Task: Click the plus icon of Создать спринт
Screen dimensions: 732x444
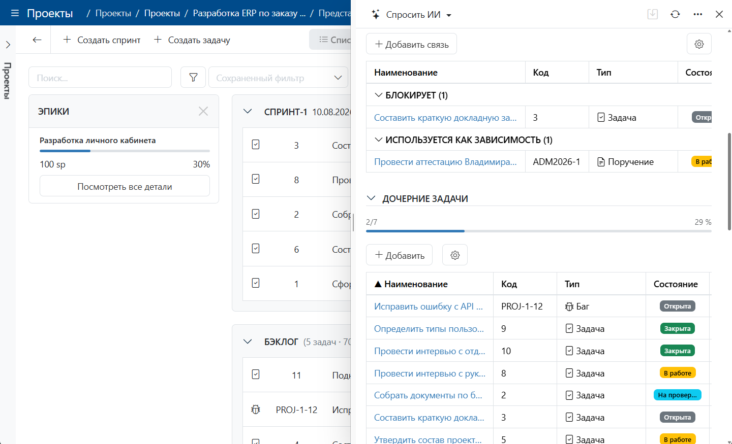Action: pyautogui.click(x=67, y=40)
